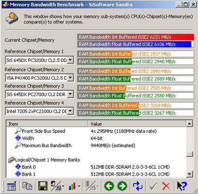Click the Sandra icon in title bar
This screenshot has width=198, height=194.
tap(6, 4)
